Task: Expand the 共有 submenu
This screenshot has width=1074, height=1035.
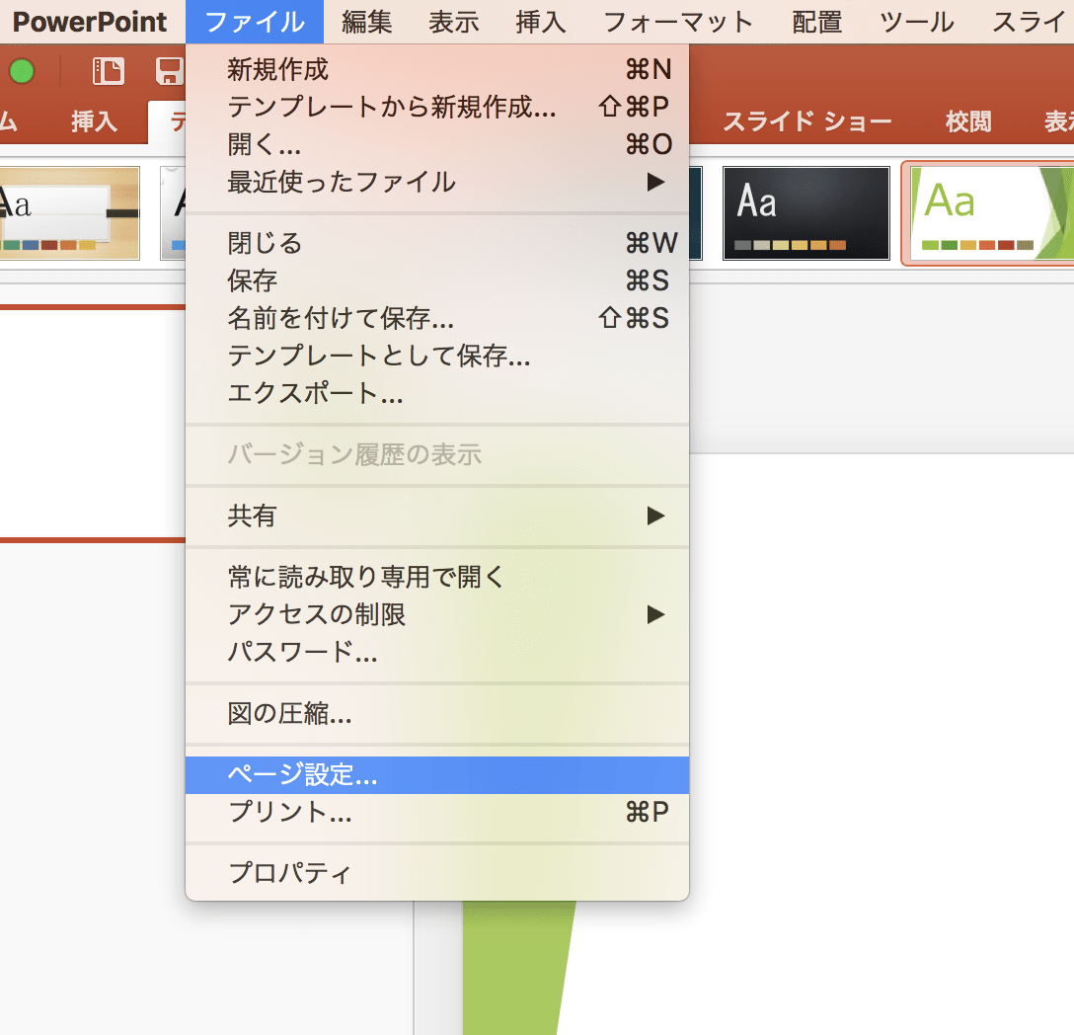Action: (437, 517)
